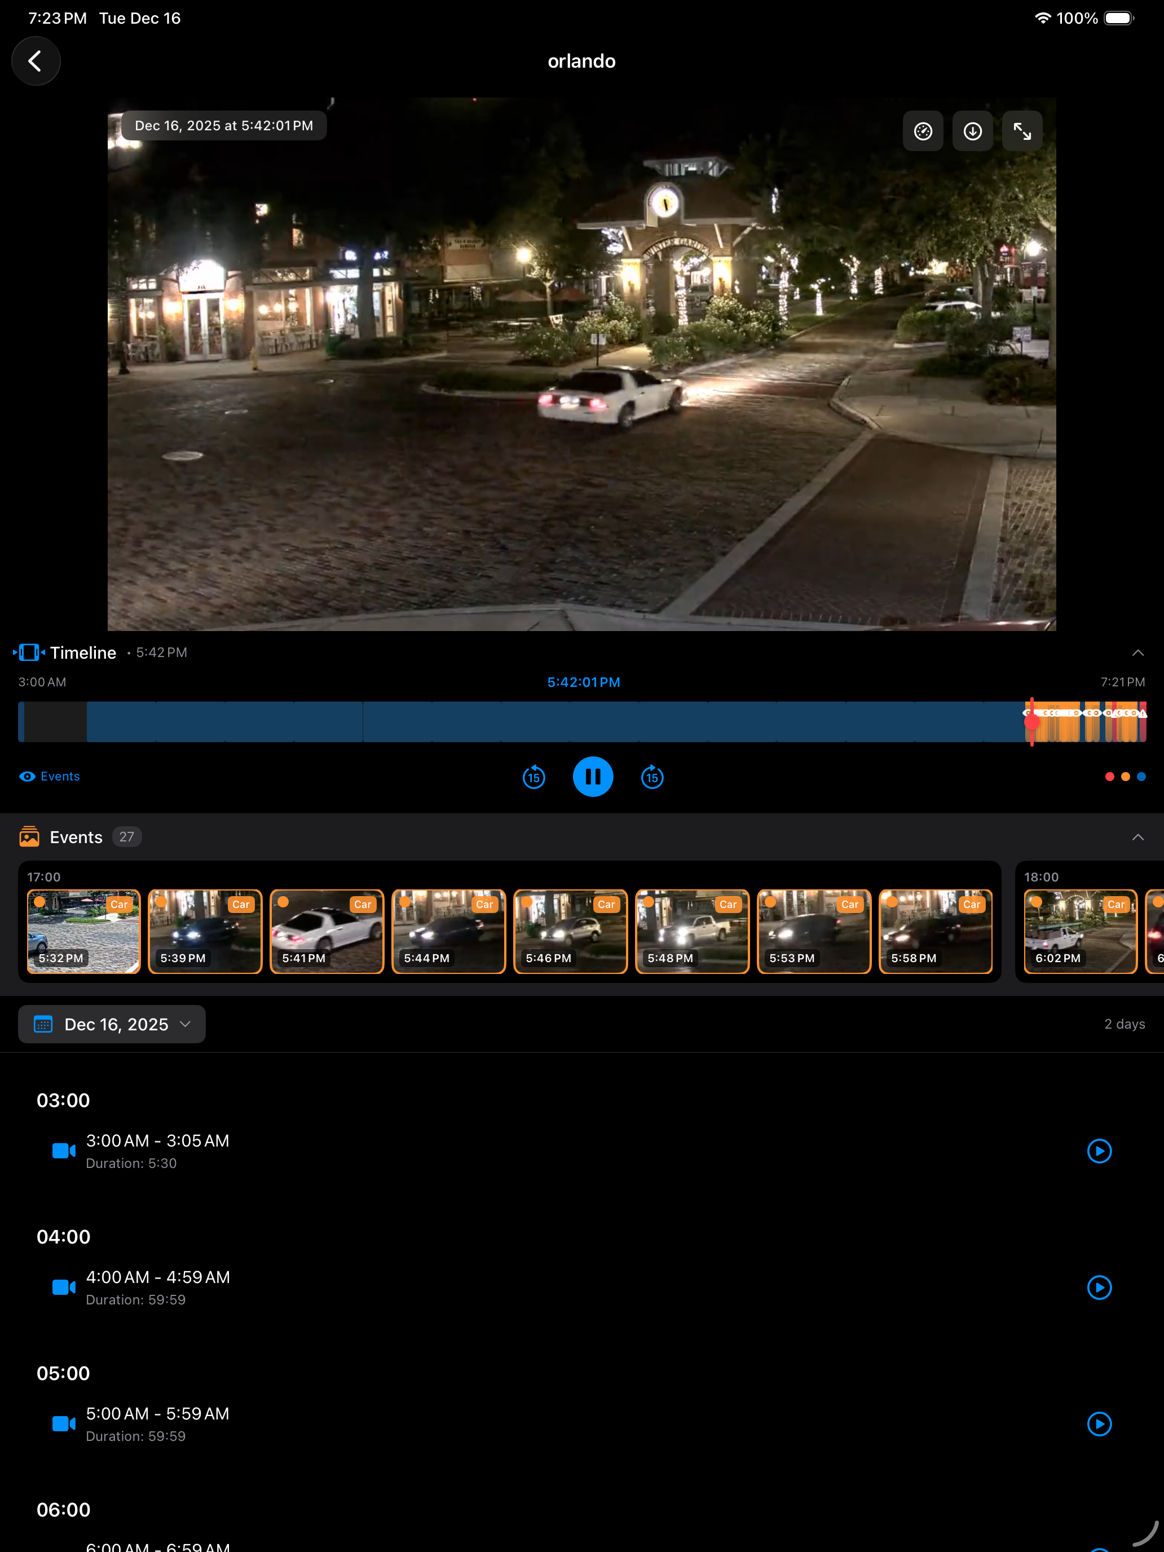Open the 6:02 PM Car event thumbnail
Screen dimensions: 1164x1552
click(1080, 932)
